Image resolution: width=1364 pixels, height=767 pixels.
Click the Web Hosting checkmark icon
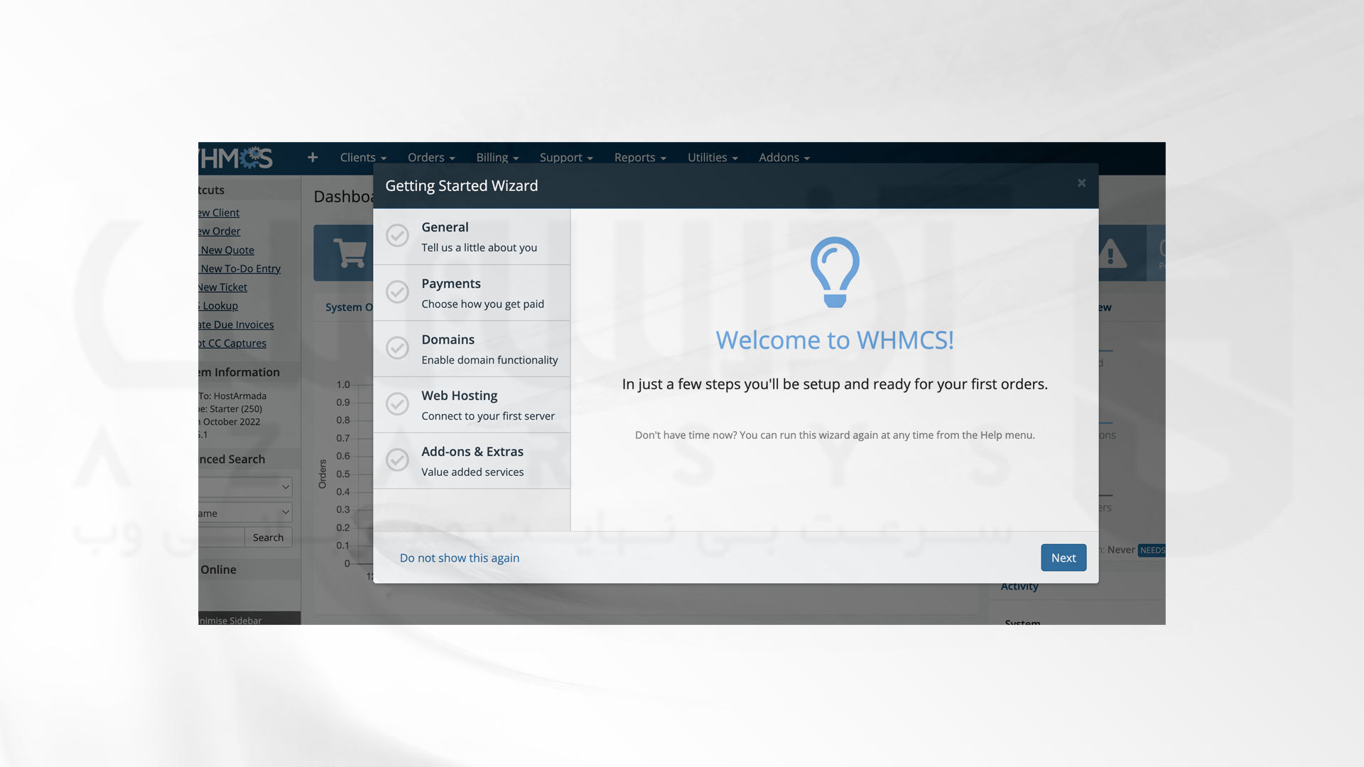397,405
